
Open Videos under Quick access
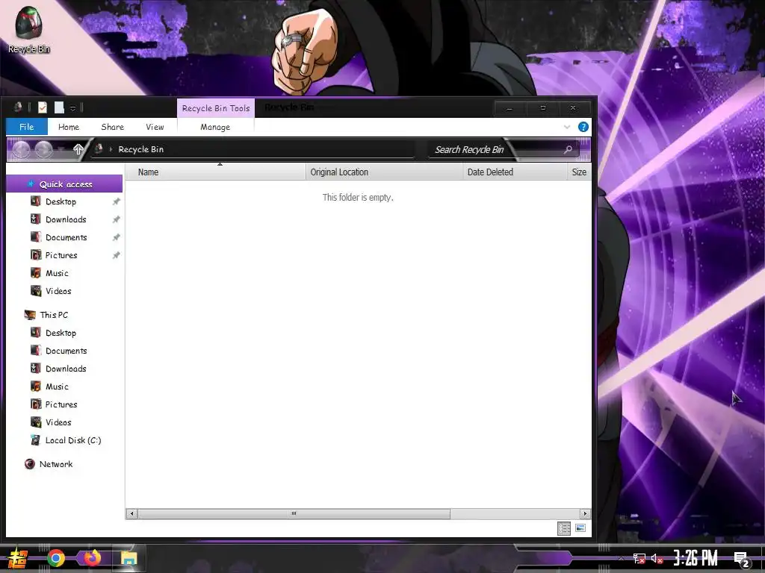58,292
